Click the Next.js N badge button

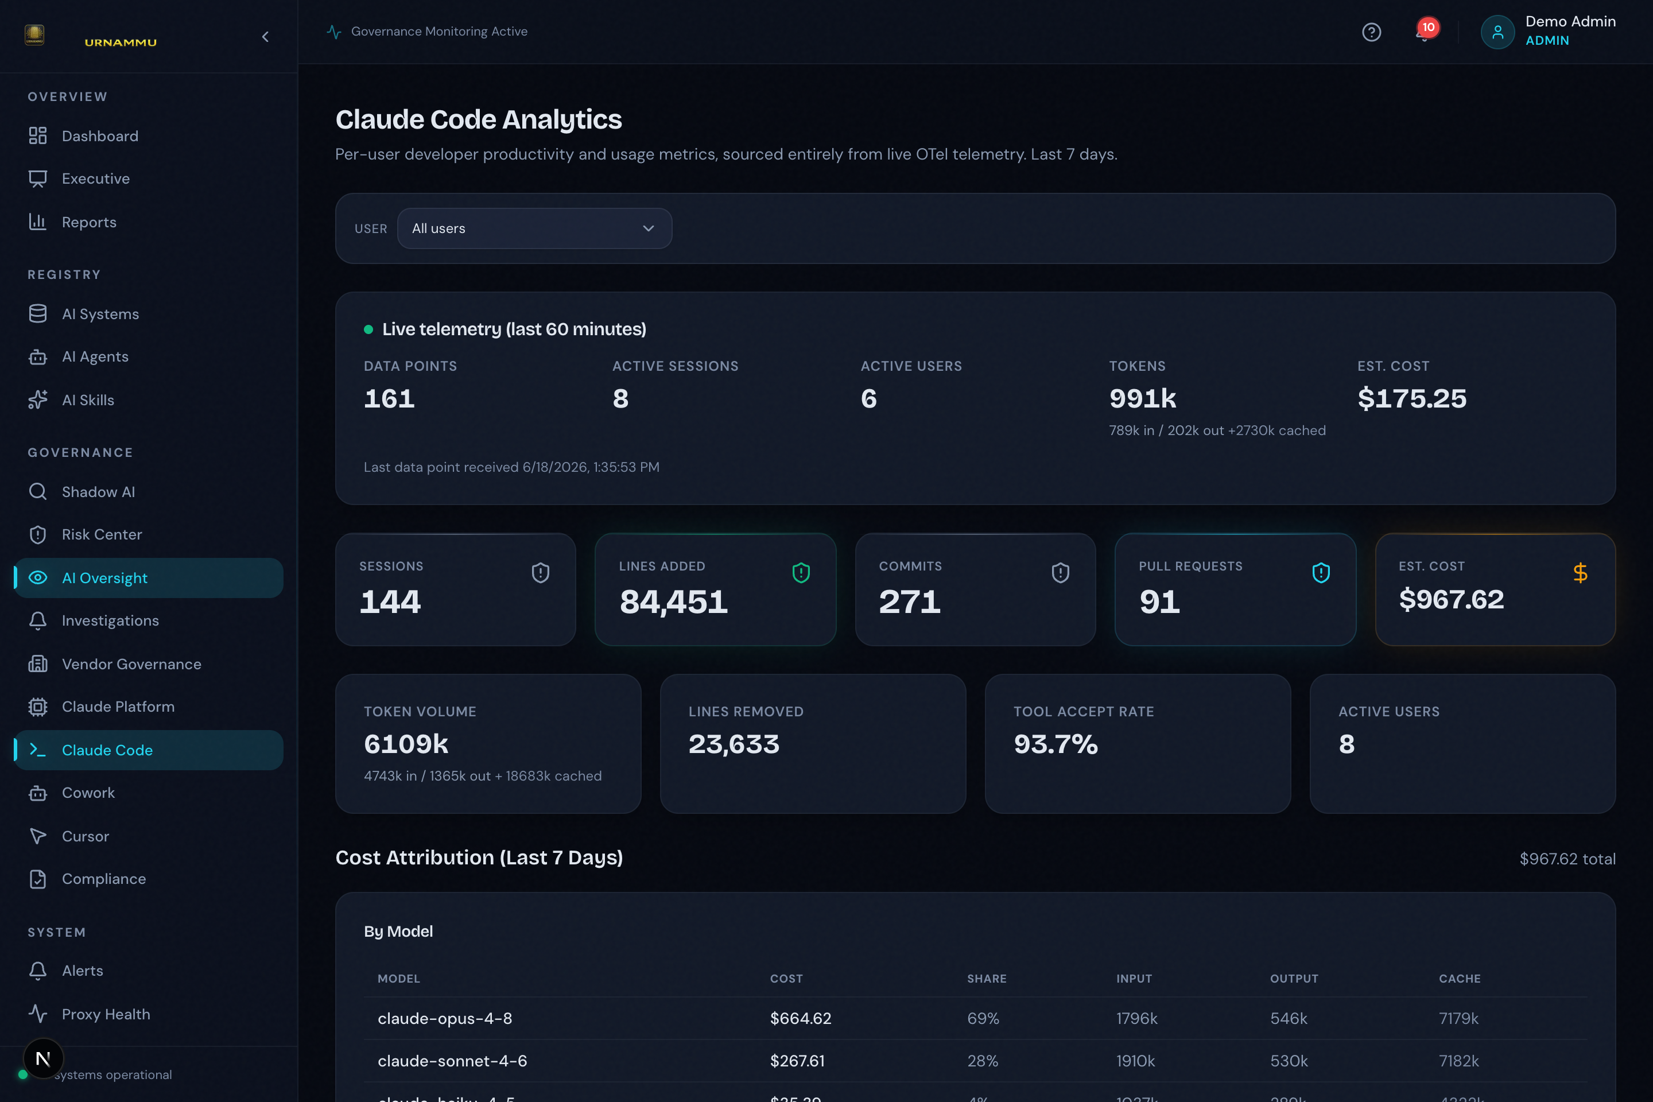coord(44,1058)
